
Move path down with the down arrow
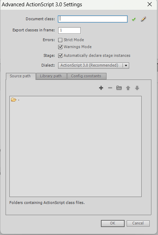(137, 88)
